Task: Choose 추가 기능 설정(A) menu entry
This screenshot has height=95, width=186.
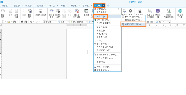Action: tap(107, 58)
